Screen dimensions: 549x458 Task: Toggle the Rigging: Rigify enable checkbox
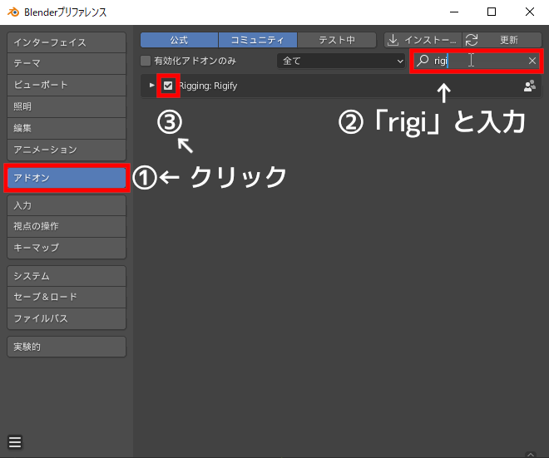[168, 86]
